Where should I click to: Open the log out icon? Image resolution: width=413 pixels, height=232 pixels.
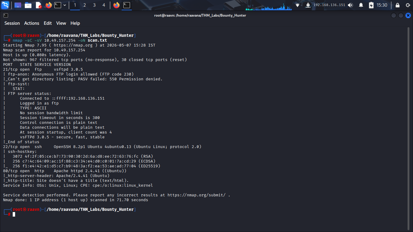(x=408, y=5)
